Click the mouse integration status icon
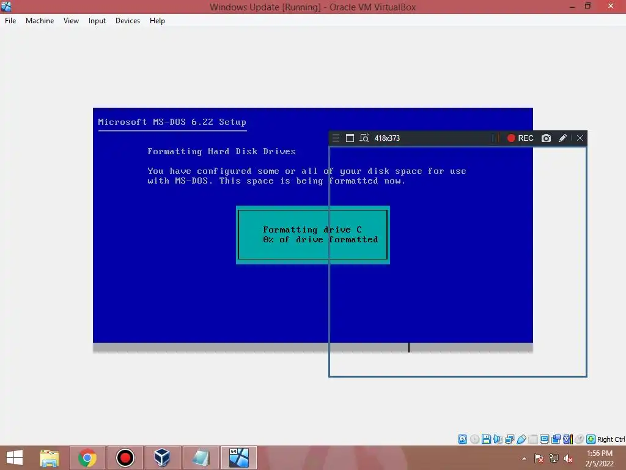The height and width of the screenshot is (470, 626). tap(580, 439)
